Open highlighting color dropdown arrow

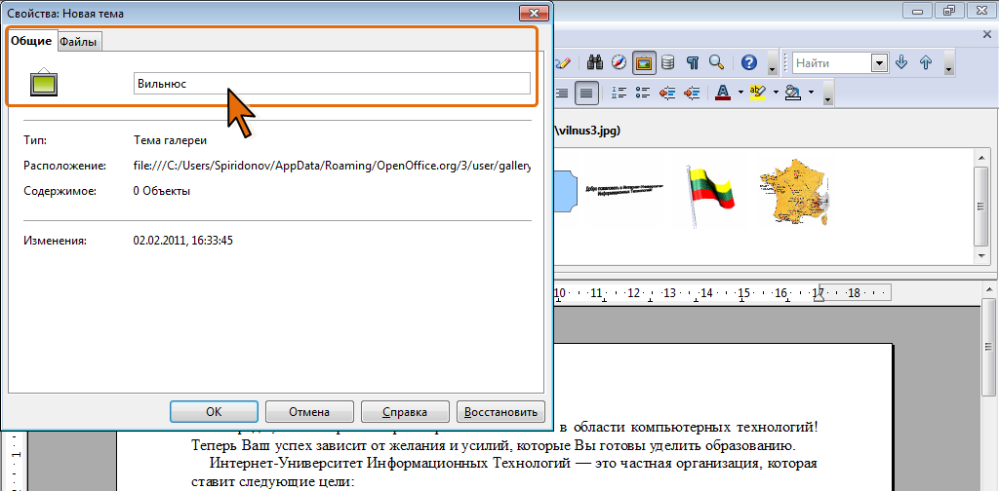pyautogui.click(x=774, y=94)
